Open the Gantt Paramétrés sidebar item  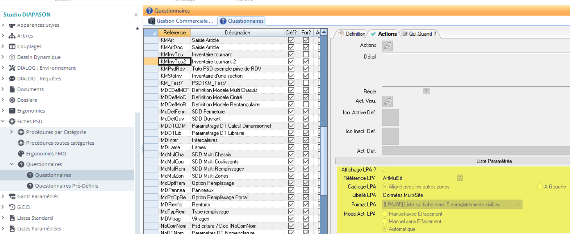click(38, 196)
